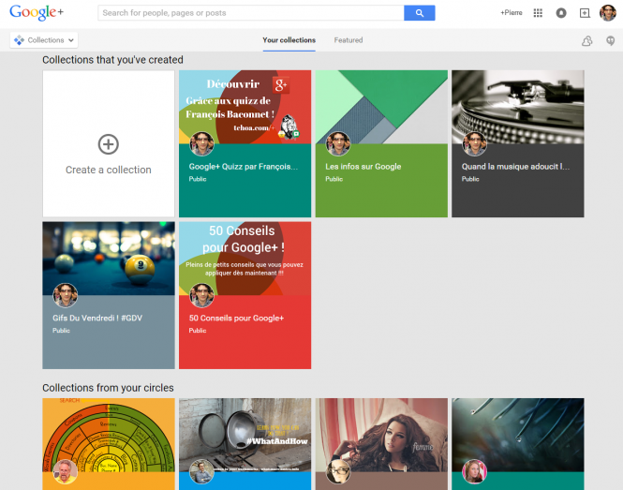This screenshot has height=490, width=623.
Task: Click the green geometric cover image
Action: click(x=381, y=107)
